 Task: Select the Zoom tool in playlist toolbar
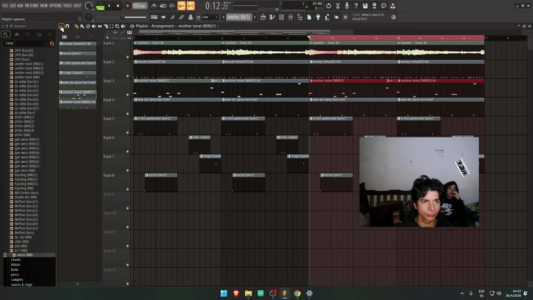point(117,26)
